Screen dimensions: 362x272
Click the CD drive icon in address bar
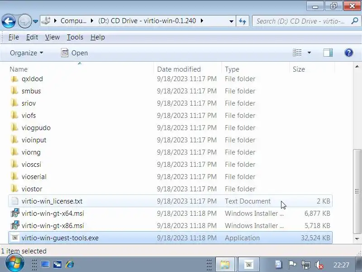46,21
